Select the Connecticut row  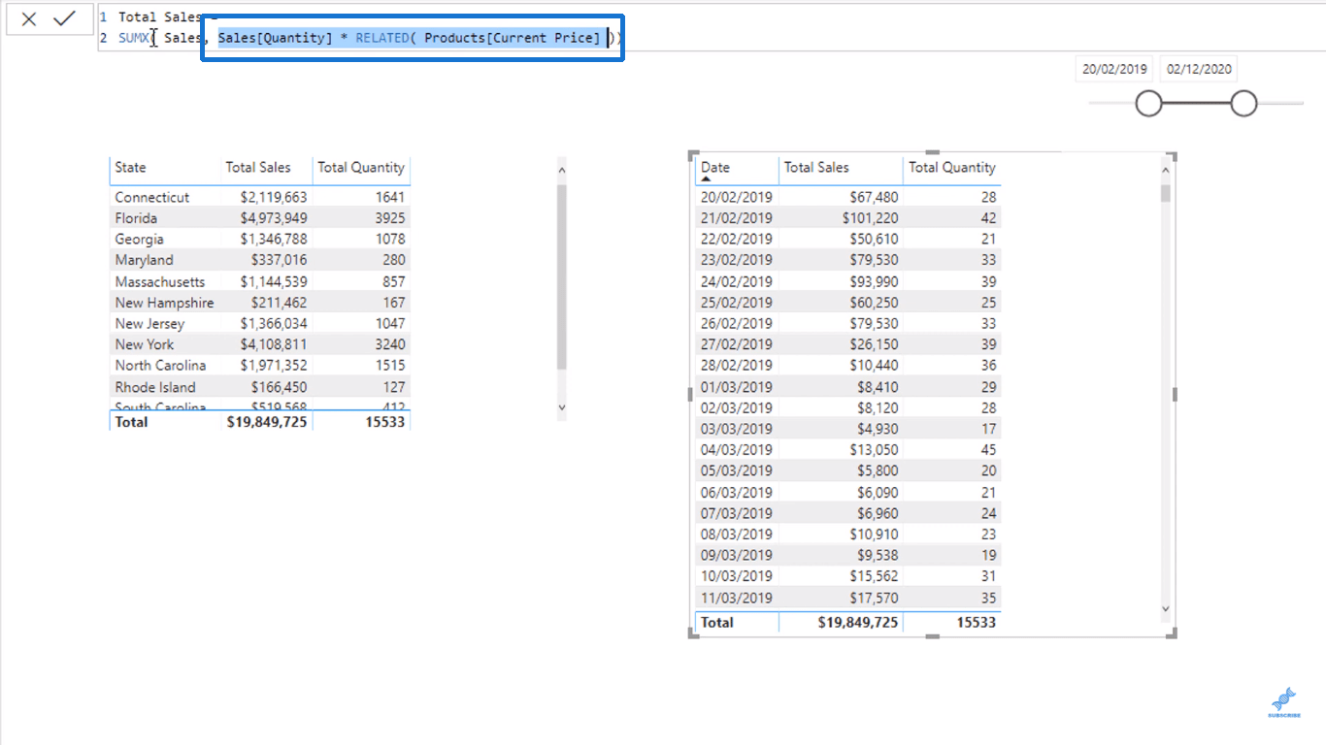pos(260,197)
